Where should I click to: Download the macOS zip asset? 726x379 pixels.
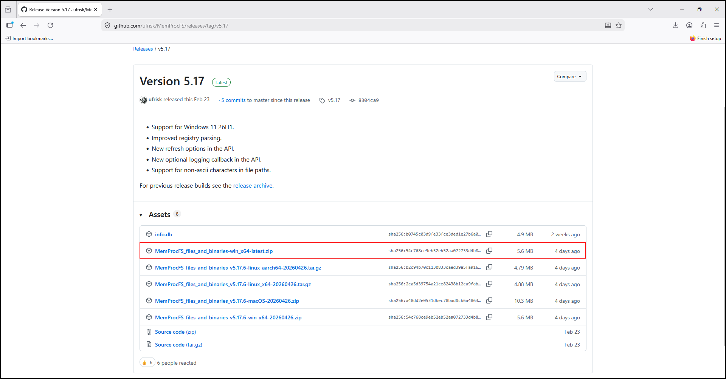tap(227, 301)
